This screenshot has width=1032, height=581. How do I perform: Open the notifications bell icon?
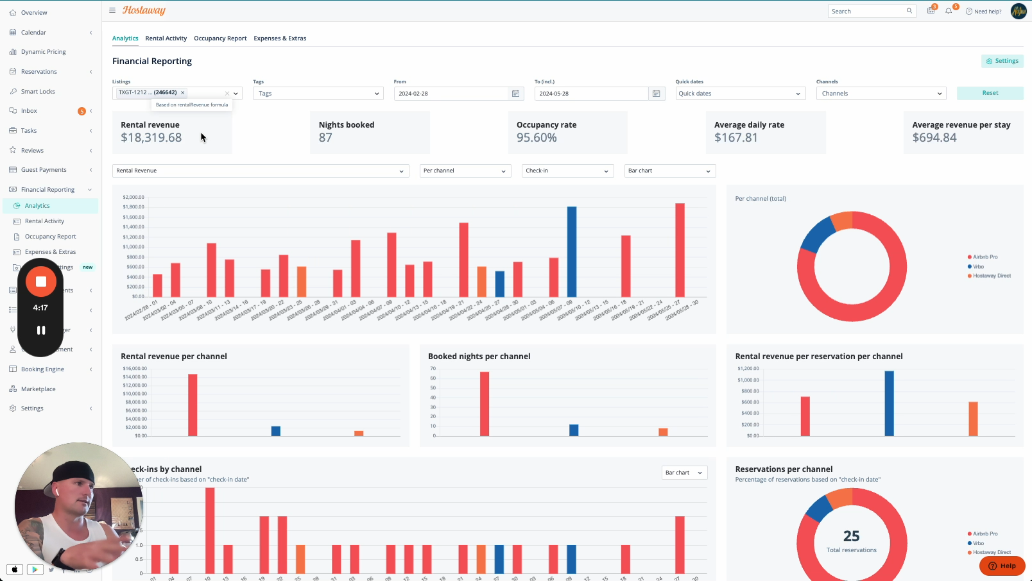click(x=949, y=11)
